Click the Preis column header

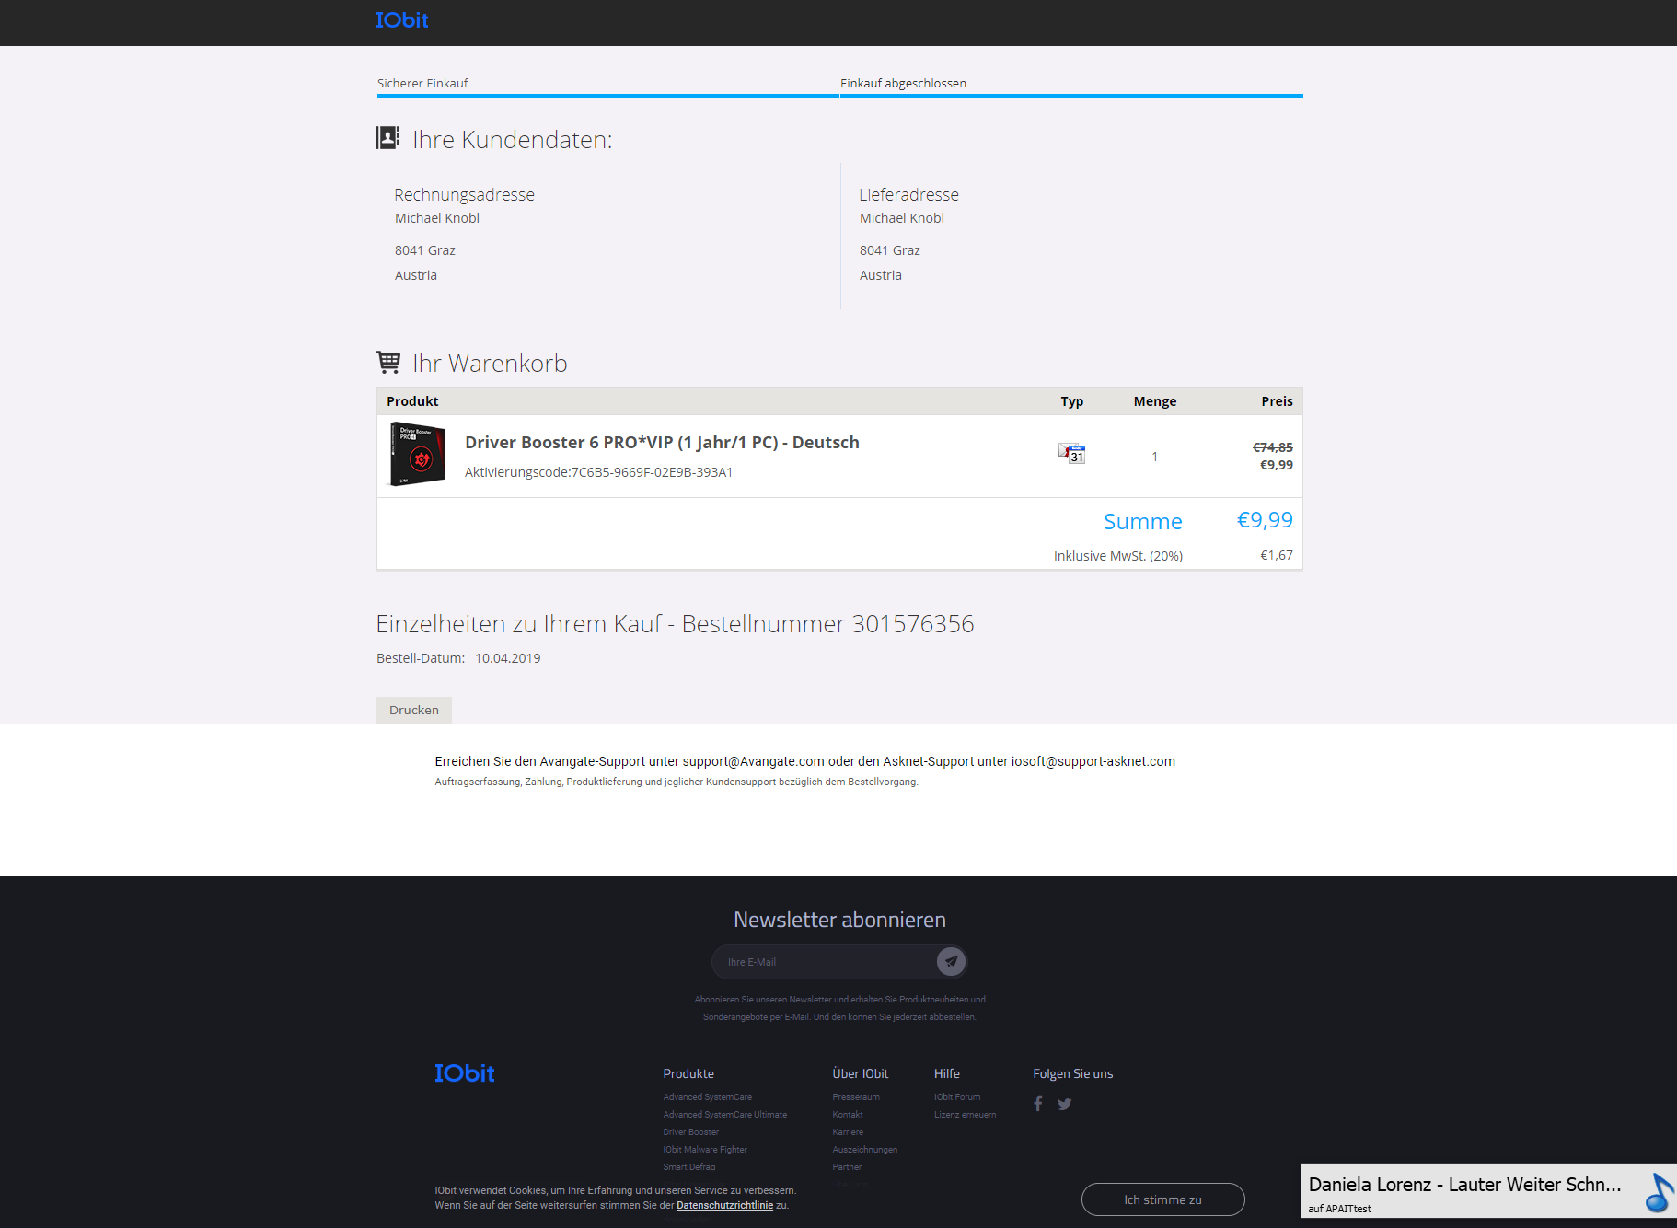click(1278, 401)
